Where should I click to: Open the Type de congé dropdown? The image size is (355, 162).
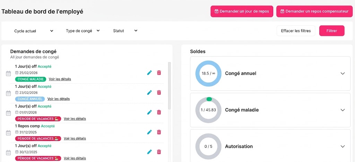83,31
